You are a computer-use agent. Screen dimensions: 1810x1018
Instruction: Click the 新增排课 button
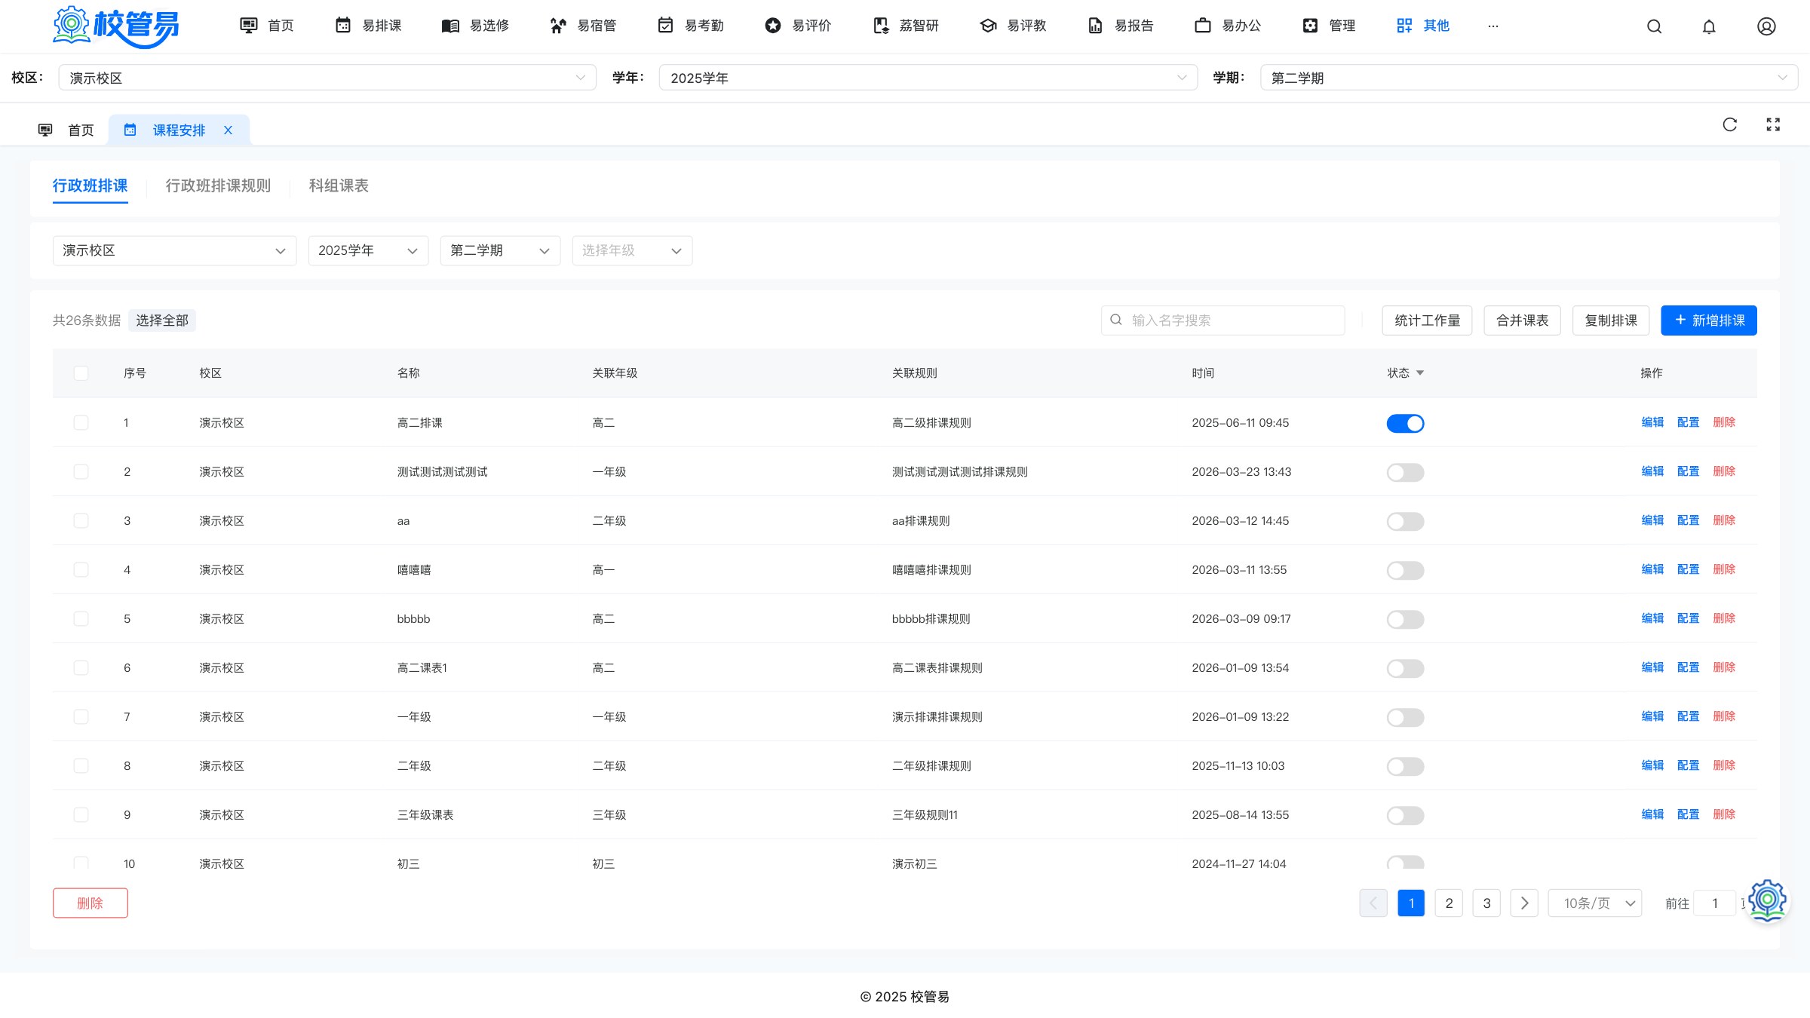click(1709, 320)
